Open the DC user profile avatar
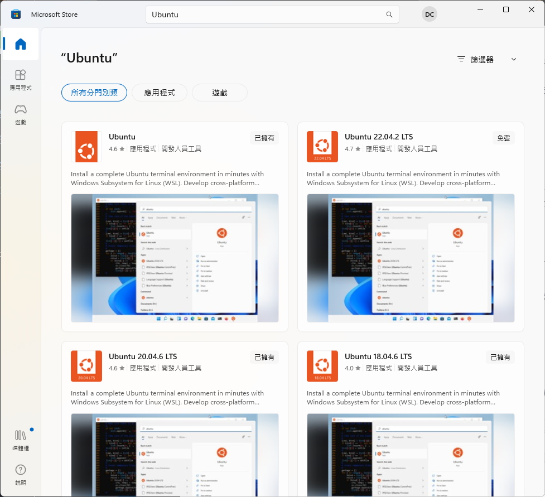Viewport: 545px width, 497px height. point(430,15)
